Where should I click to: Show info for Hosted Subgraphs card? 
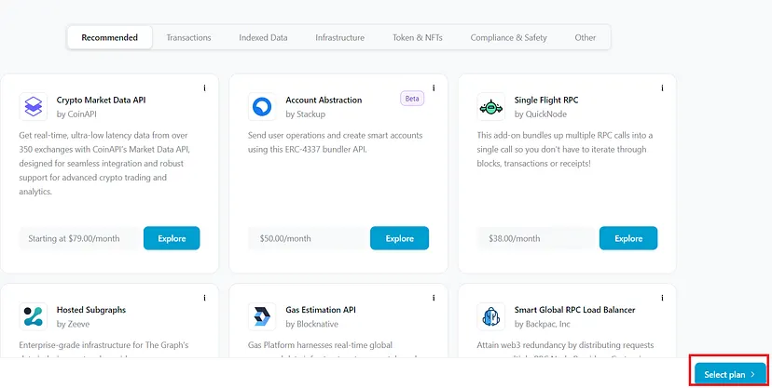(204, 298)
